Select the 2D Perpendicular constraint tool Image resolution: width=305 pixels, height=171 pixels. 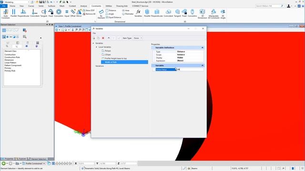(23, 13)
